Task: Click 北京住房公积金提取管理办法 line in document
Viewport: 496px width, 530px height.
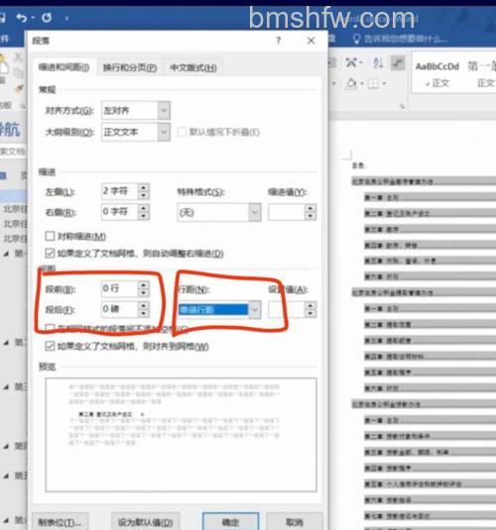Action: pos(393,292)
